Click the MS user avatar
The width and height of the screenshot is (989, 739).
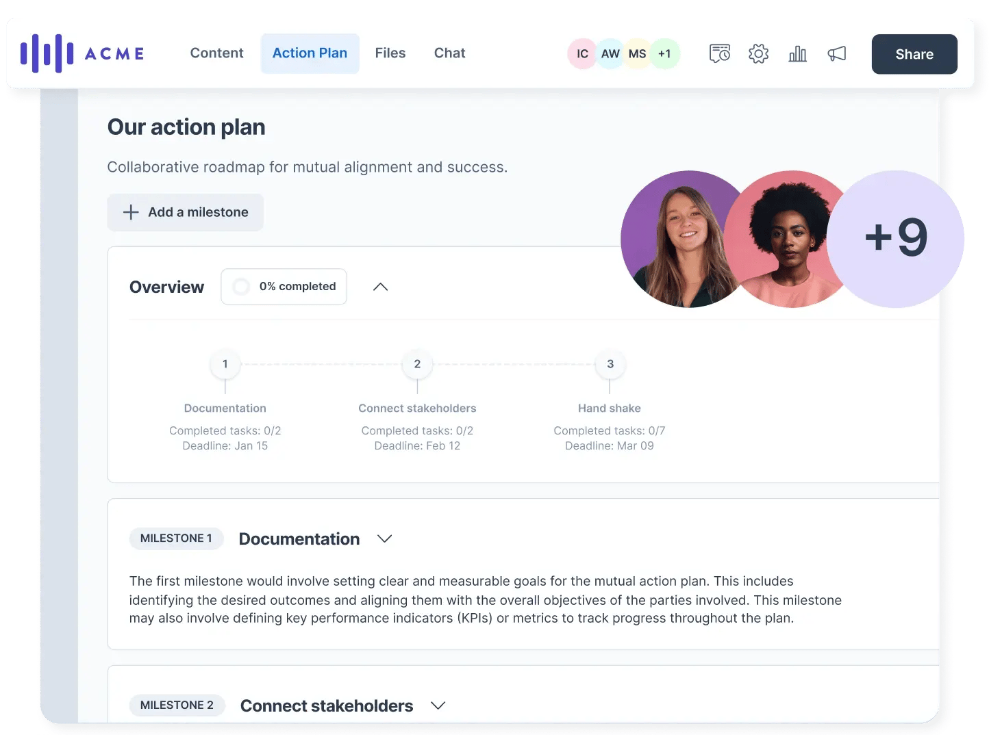pos(637,54)
